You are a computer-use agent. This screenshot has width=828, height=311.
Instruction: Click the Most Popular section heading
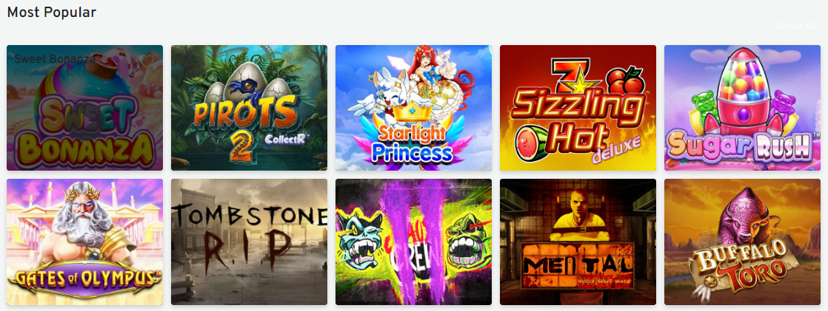[52, 12]
